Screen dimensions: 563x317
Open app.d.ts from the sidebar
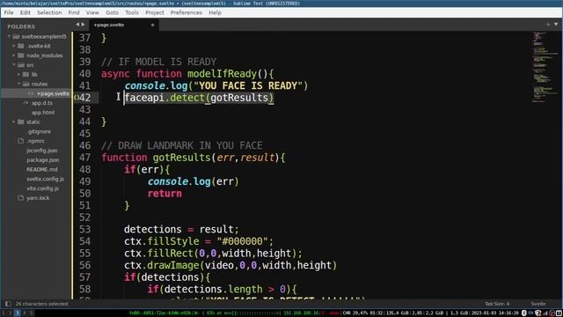[42, 103]
